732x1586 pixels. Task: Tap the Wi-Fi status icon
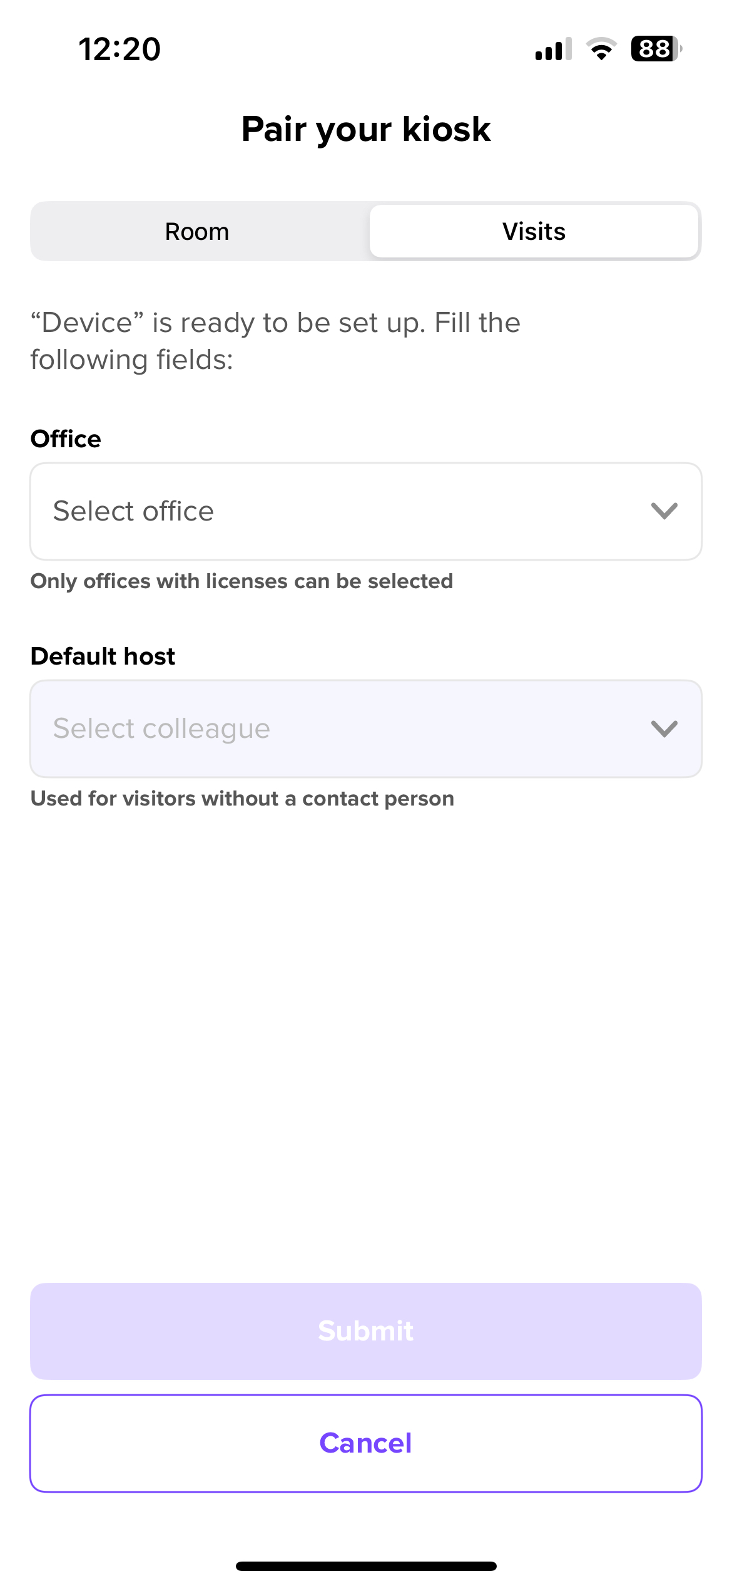[x=601, y=49]
